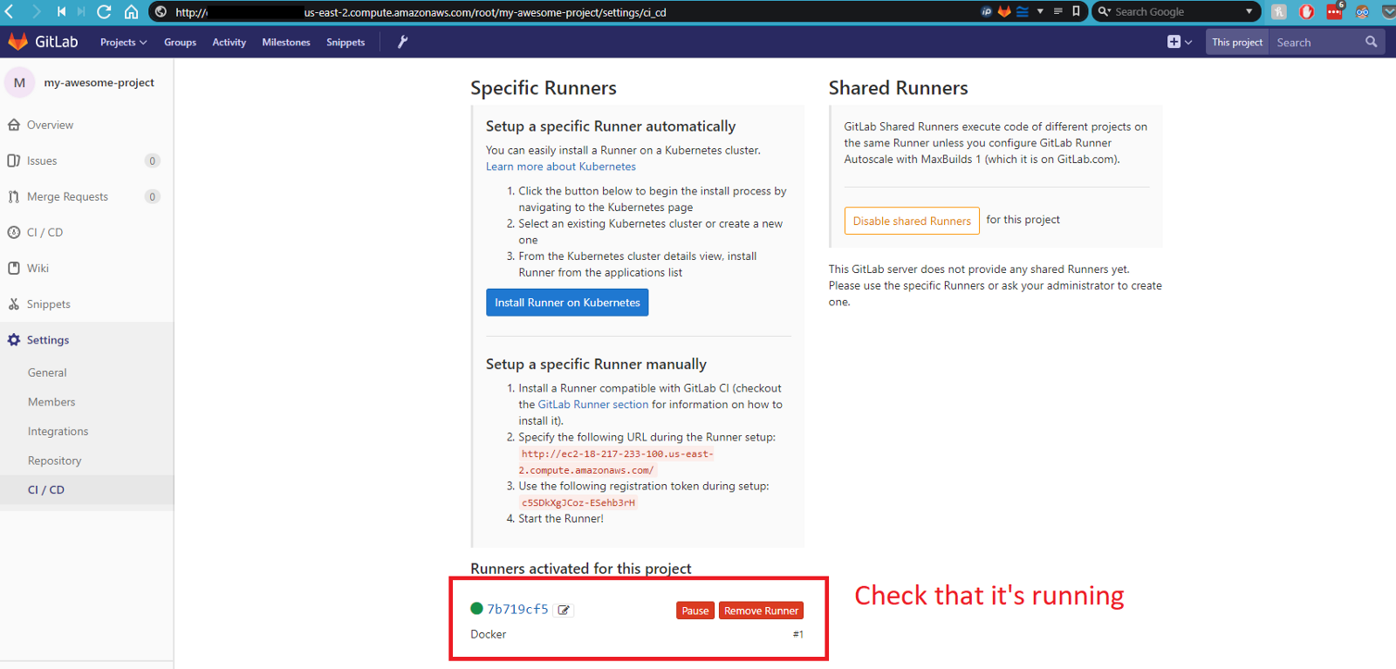
Task: Open Wiki in the sidebar
Action: (38, 268)
